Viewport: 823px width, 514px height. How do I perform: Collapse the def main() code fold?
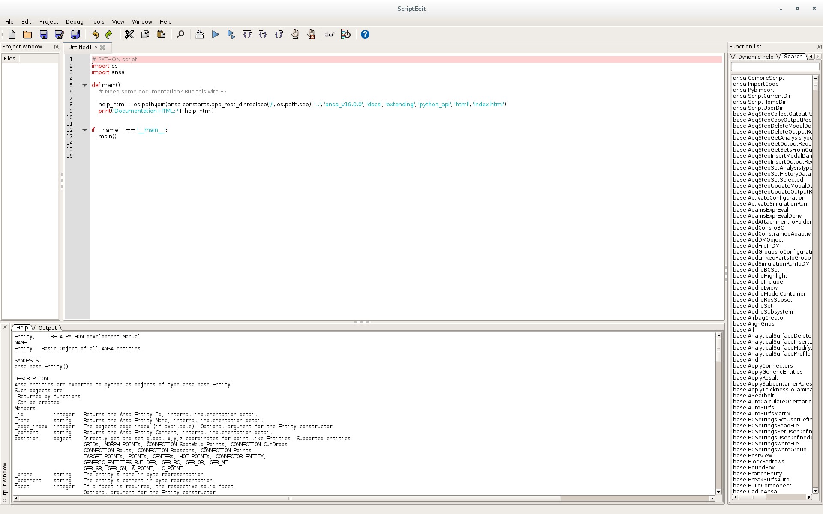pos(84,85)
